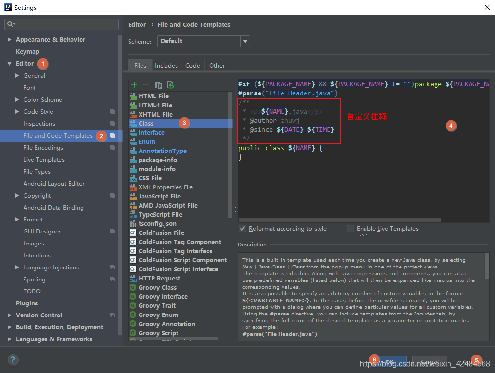Viewport: 495px width, 373px height.
Task: Click the project-level icon beside GUI Designer
Action: click(112, 231)
